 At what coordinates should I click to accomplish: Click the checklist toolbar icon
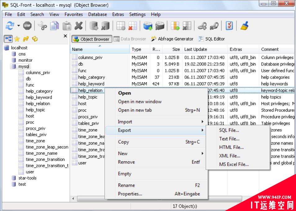[229, 26]
